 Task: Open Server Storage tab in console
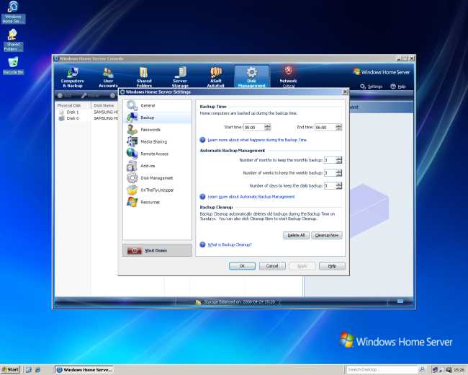[x=180, y=77]
